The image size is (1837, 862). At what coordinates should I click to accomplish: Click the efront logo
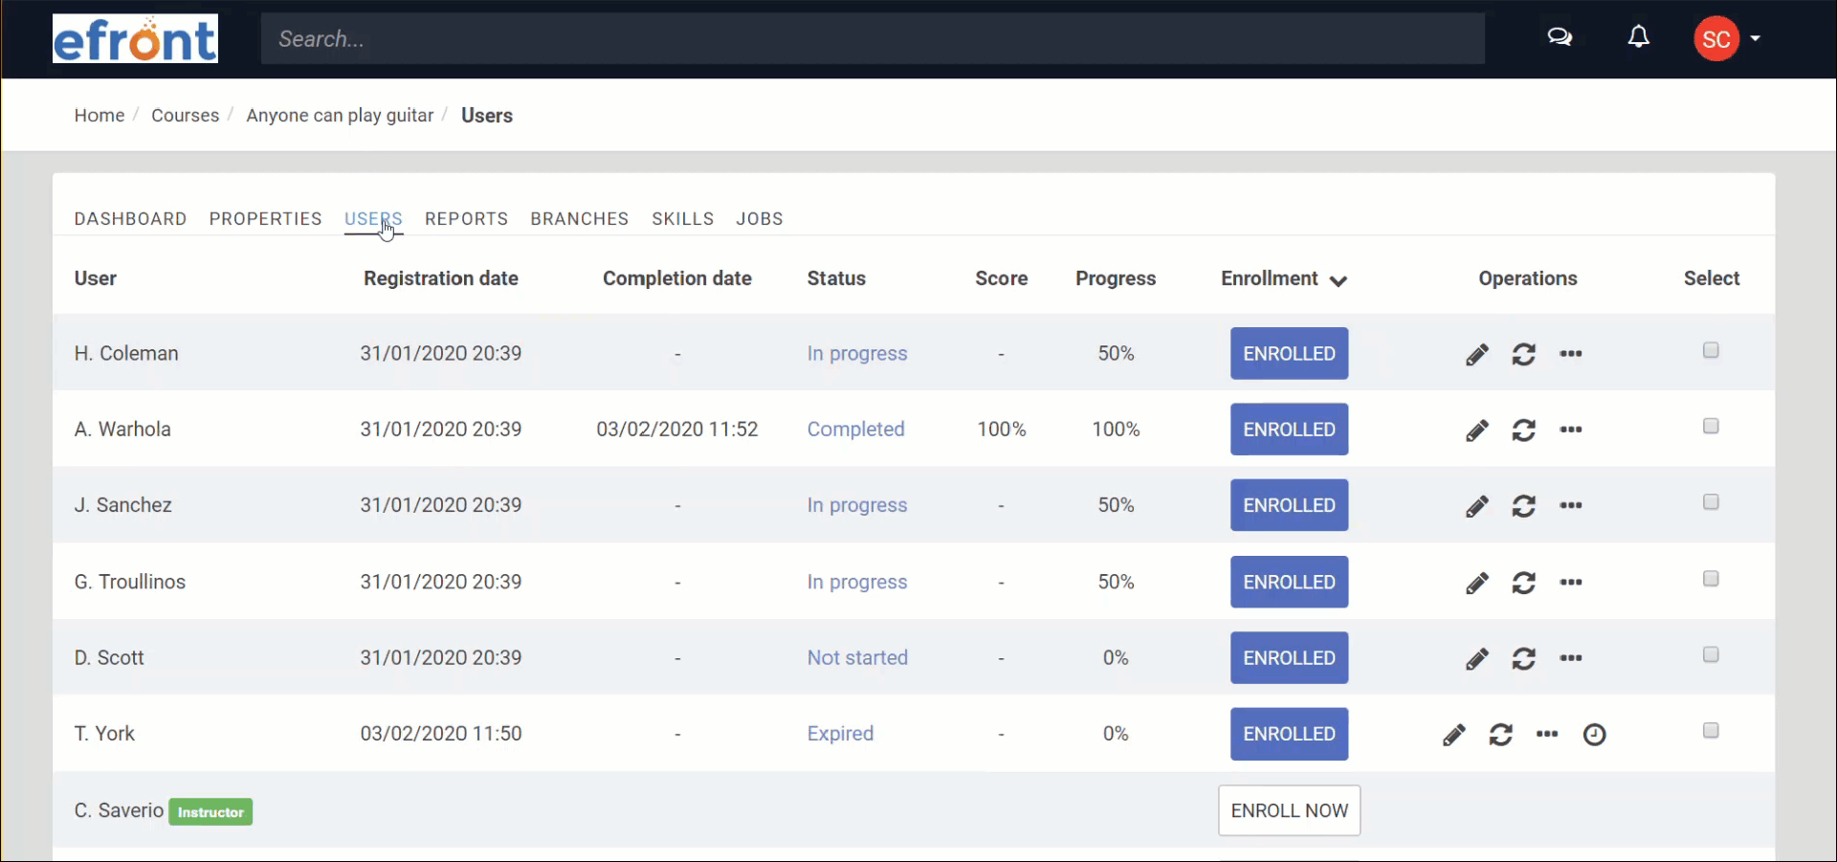[135, 38]
